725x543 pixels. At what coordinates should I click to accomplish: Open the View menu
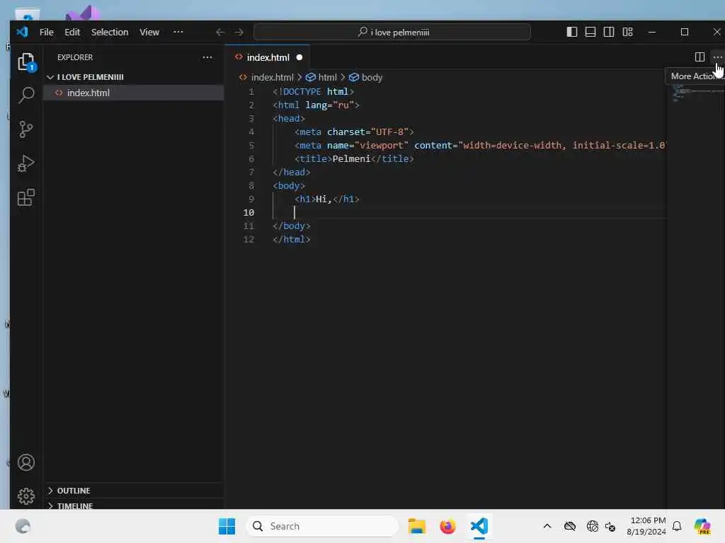tap(149, 32)
